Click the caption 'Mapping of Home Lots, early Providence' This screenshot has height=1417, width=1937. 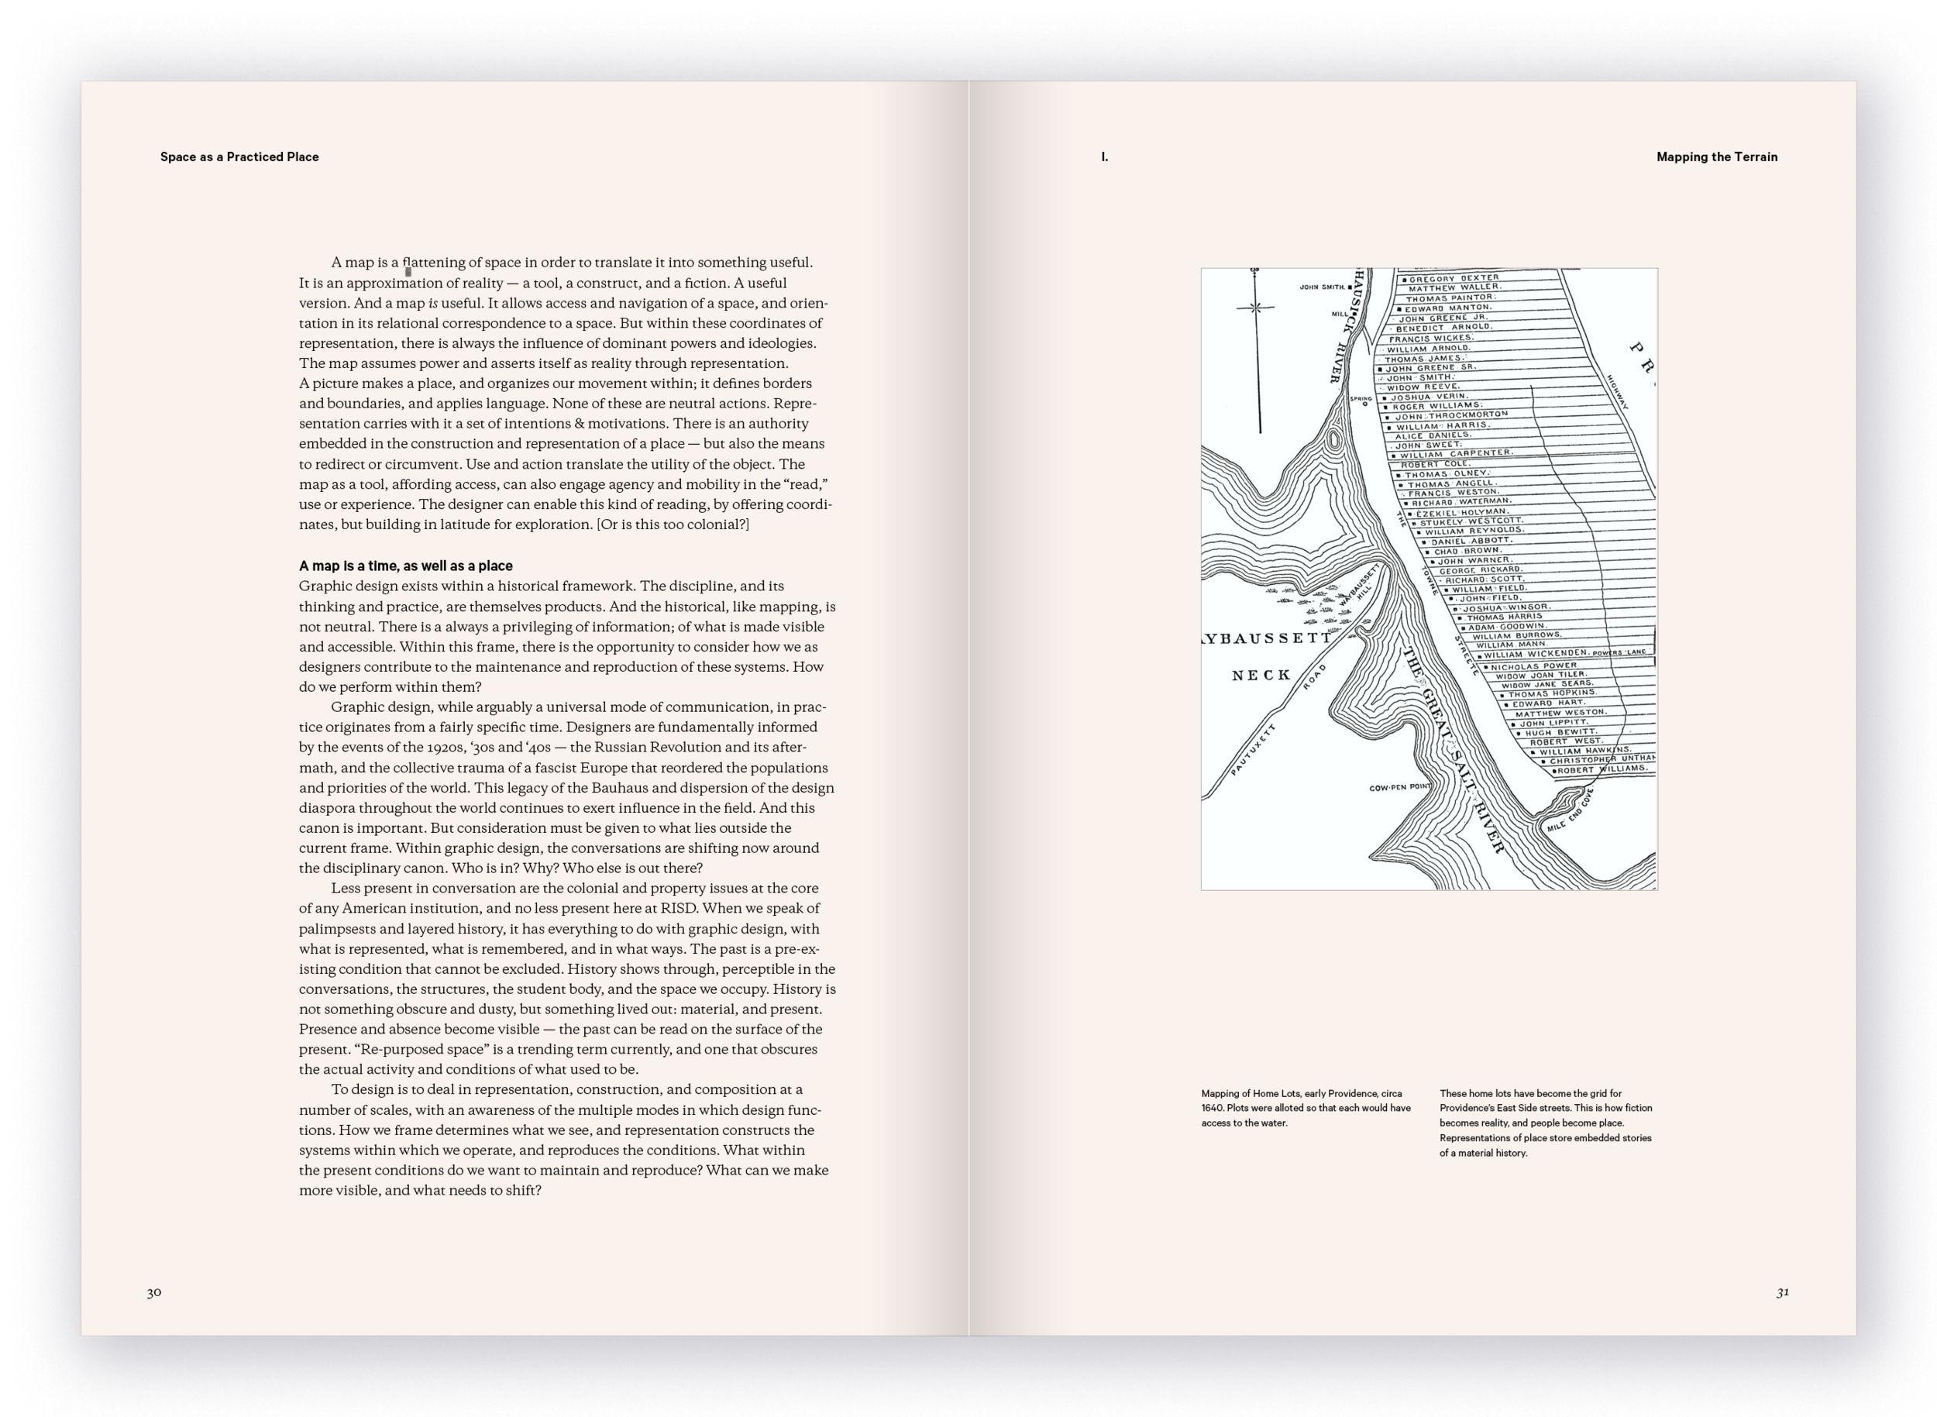1306,1108
